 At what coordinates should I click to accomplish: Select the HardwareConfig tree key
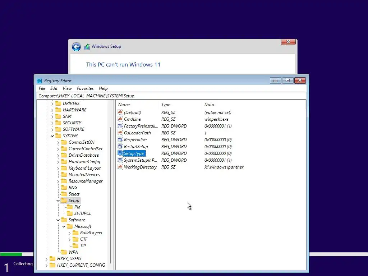pos(84,161)
